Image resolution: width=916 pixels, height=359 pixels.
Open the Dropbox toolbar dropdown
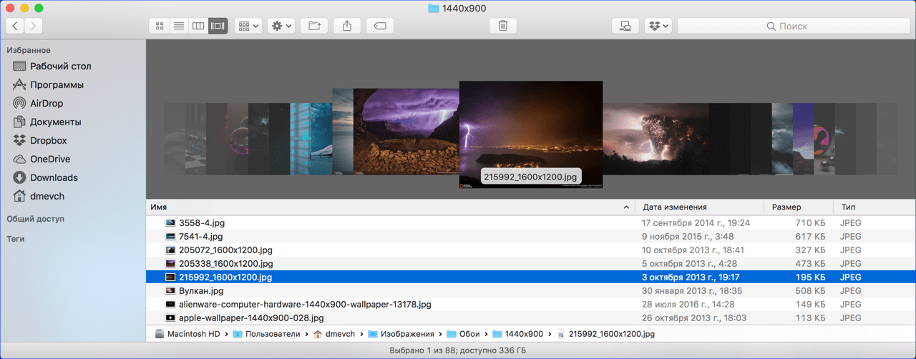658,26
